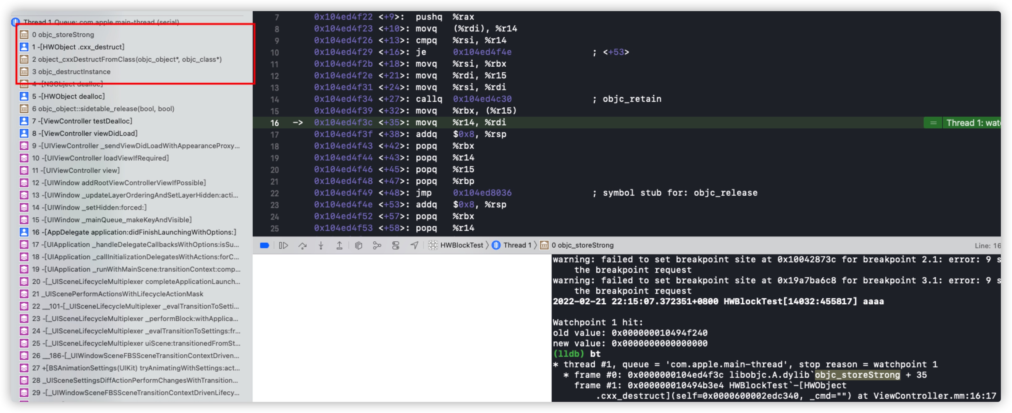Click system icon beside frame 0 objc_storeStrong
The width and height of the screenshot is (1012, 413).
pos(24,35)
